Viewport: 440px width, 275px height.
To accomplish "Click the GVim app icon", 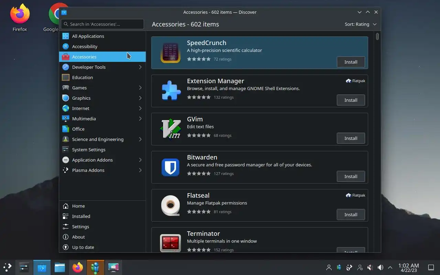I will pyautogui.click(x=170, y=129).
